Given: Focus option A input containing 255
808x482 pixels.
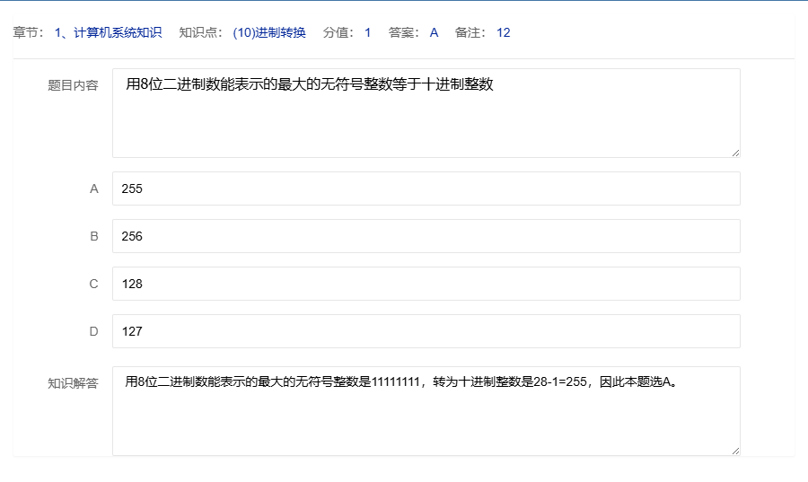Looking at the screenshot, I should pos(426,189).
